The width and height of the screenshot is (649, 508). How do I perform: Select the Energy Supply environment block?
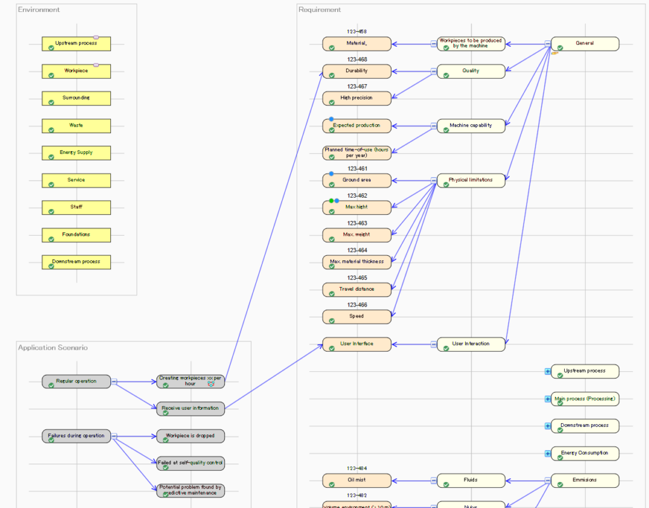coord(76,153)
